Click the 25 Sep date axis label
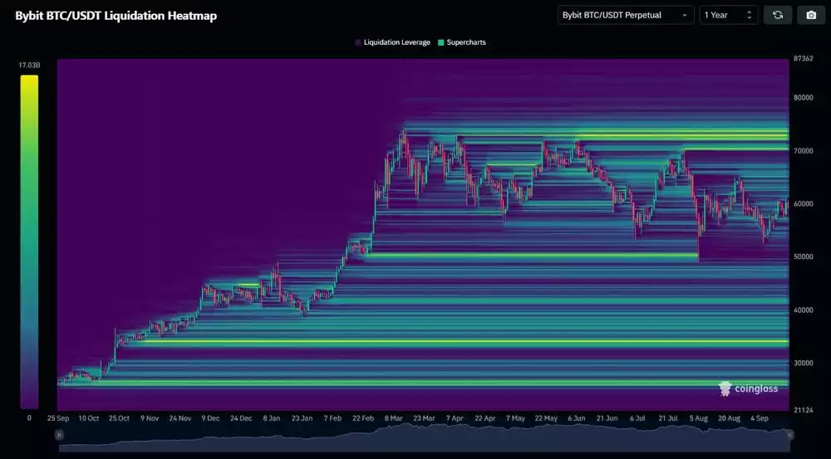The image size is (831, 459). point(58,418)
